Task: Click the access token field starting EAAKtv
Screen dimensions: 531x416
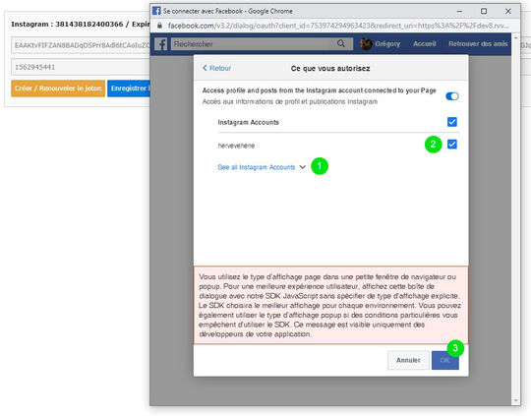Action: pyautogui.click(x=81, y=45)
